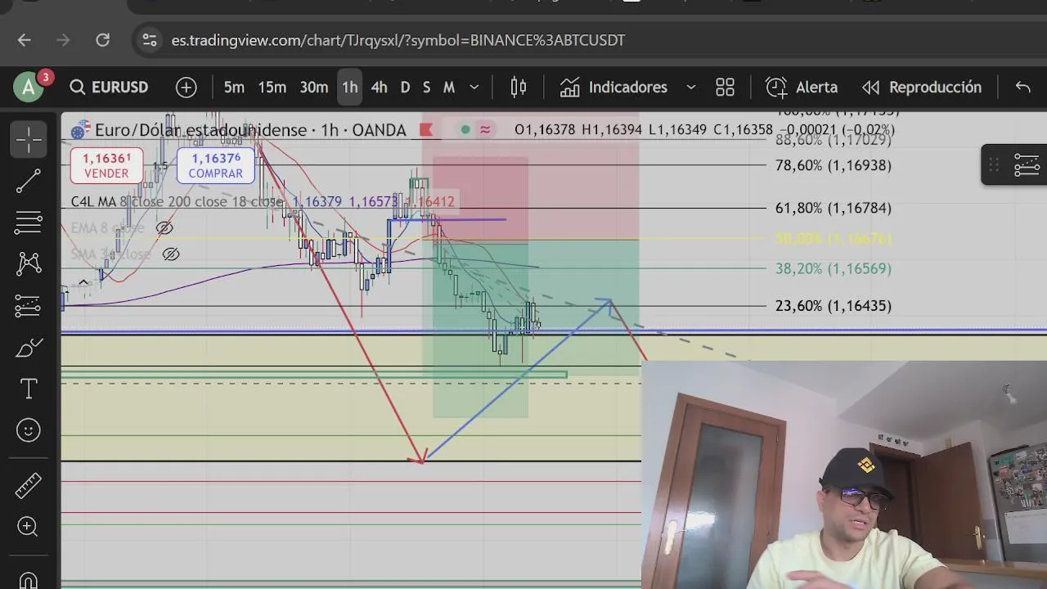
Task: Open EURUSD symbol search
Action: coord(109,87)
